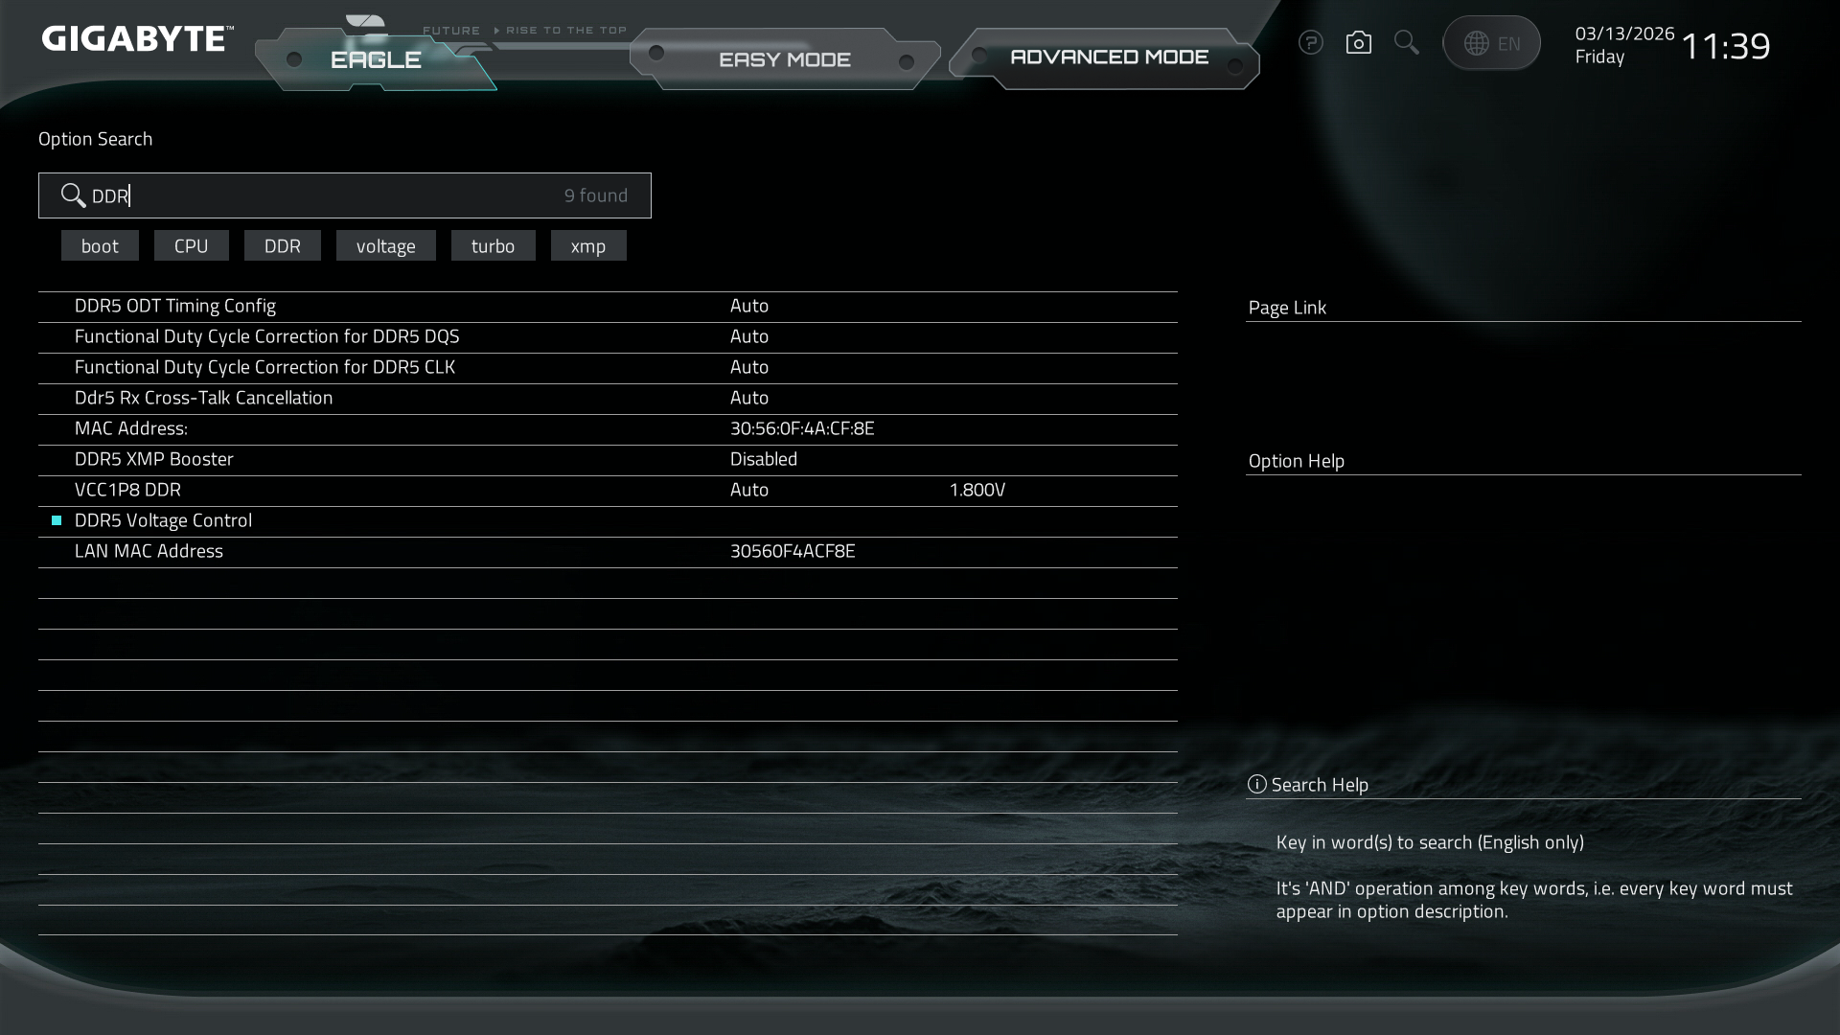
Task: Click the boot keyword button
Action: pyautogui.click(x=100, y=246)
